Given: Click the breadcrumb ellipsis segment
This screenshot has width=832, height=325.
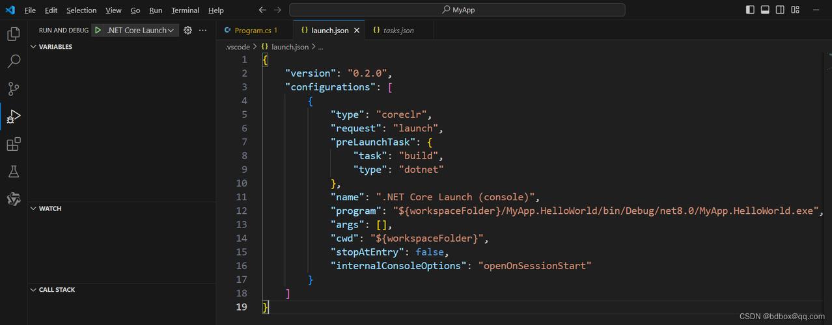Looking at the screenshot, I should click(x=320, y=47).
